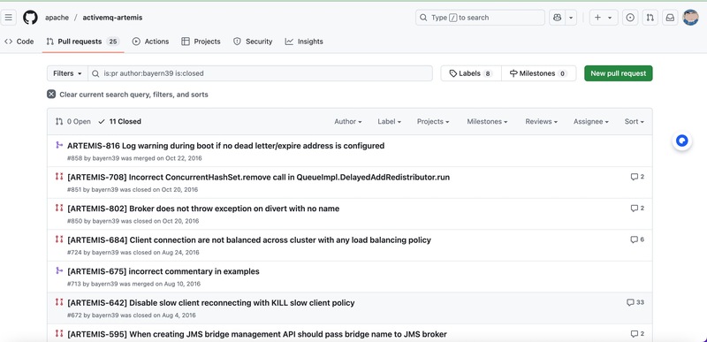The width and height of the screenshot is (707, 342).
Task: Open ARTEMIS-802 Broker does not throw exception PR
Action: pos(203,209)
